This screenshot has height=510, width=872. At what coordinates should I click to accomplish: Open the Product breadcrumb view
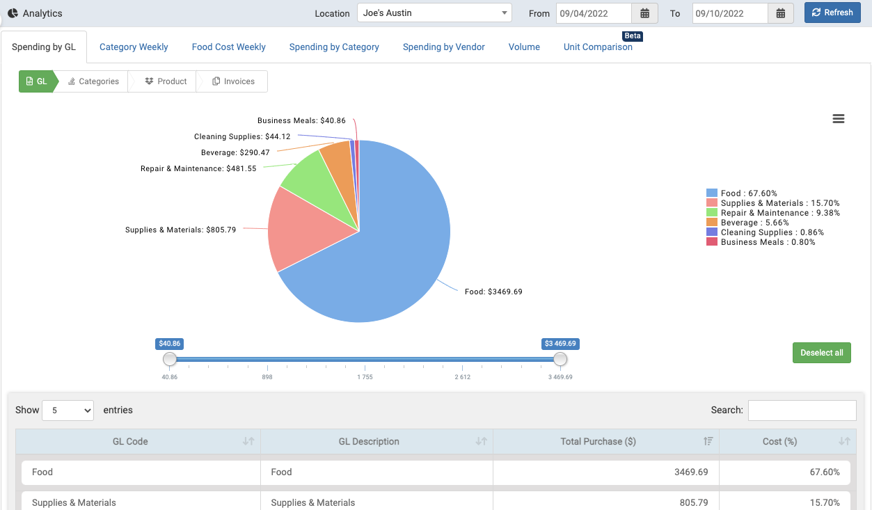167,81
